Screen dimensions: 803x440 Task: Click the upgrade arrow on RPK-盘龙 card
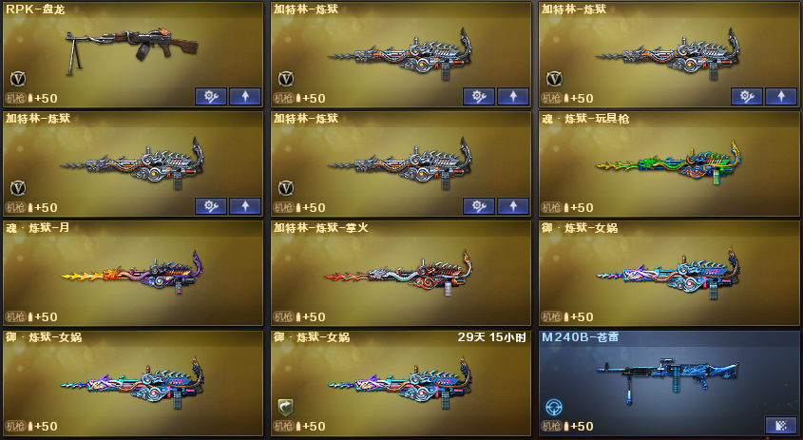click(x=245, y=96)
